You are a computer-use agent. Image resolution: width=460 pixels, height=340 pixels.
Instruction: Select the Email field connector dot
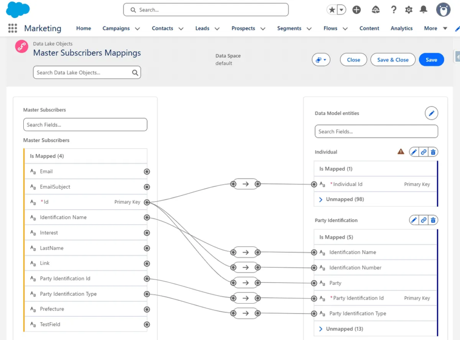(x=147, y=172)
